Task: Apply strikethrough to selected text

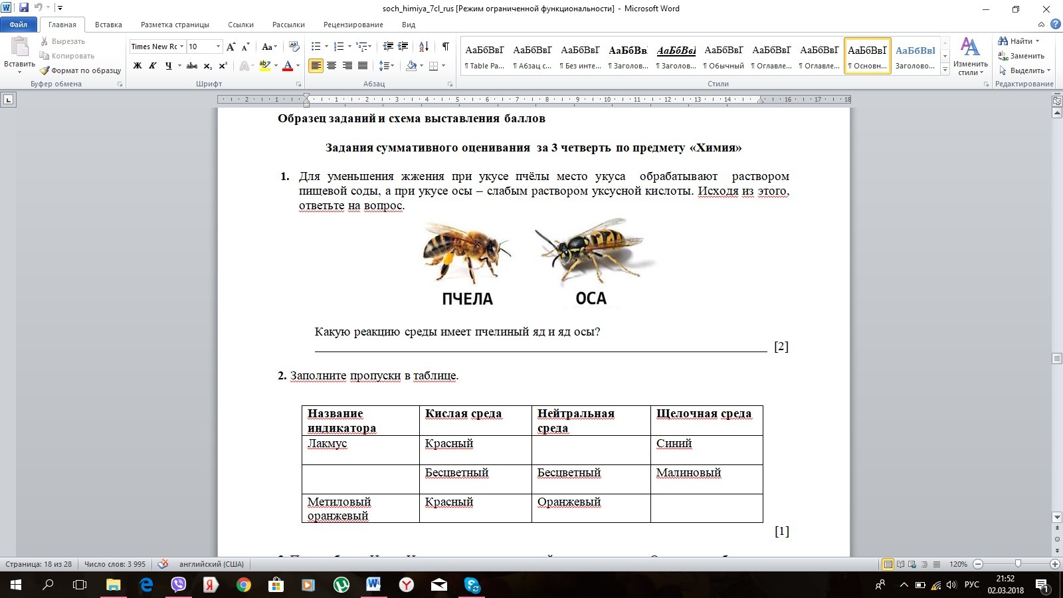Action: pyautogui.click(x=192, y=66)
